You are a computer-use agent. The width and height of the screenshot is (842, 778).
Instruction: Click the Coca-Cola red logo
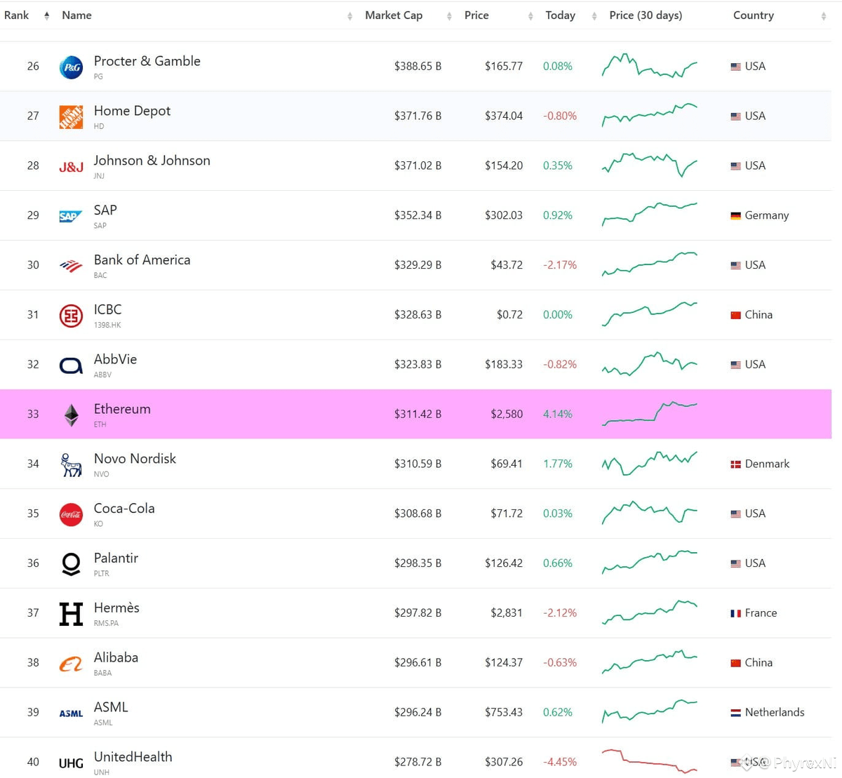coord(71,515)
